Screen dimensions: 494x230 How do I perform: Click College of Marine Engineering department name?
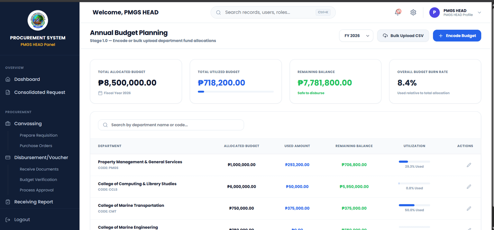128,227
